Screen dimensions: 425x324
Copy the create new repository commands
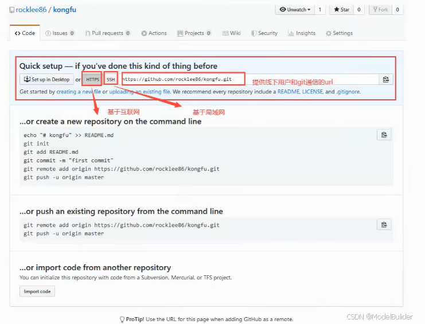pyautogui.click(x=384, y=135)
